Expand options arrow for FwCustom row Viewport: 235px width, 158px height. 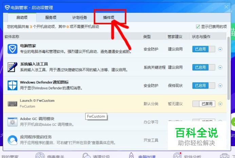pos(220,104)
